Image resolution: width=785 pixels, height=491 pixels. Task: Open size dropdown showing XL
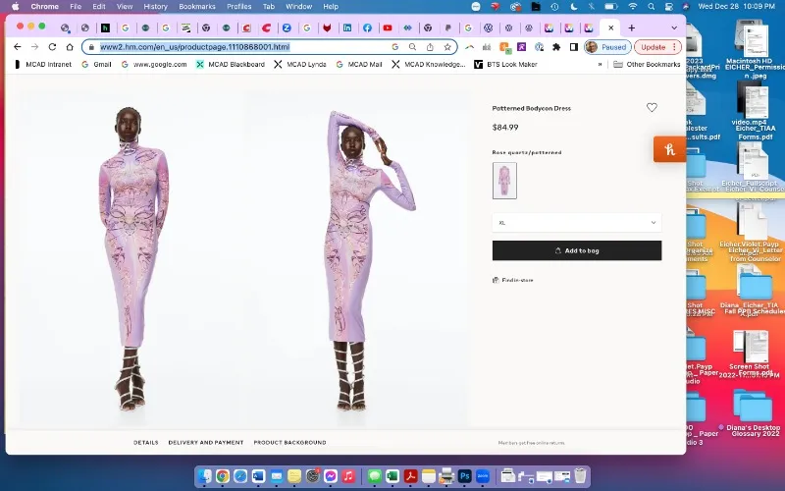click(577, 223)
